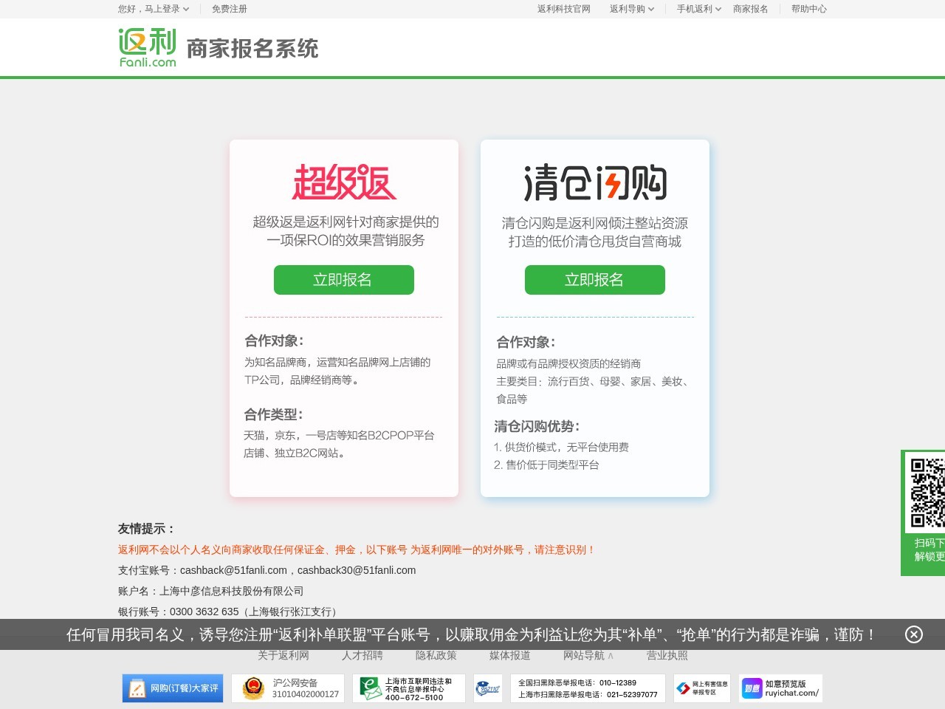Click the 超级返 logo
Image resolution: width=945 pixels, height=709 pixels.
pyautogui.click(x=344, y=182)
